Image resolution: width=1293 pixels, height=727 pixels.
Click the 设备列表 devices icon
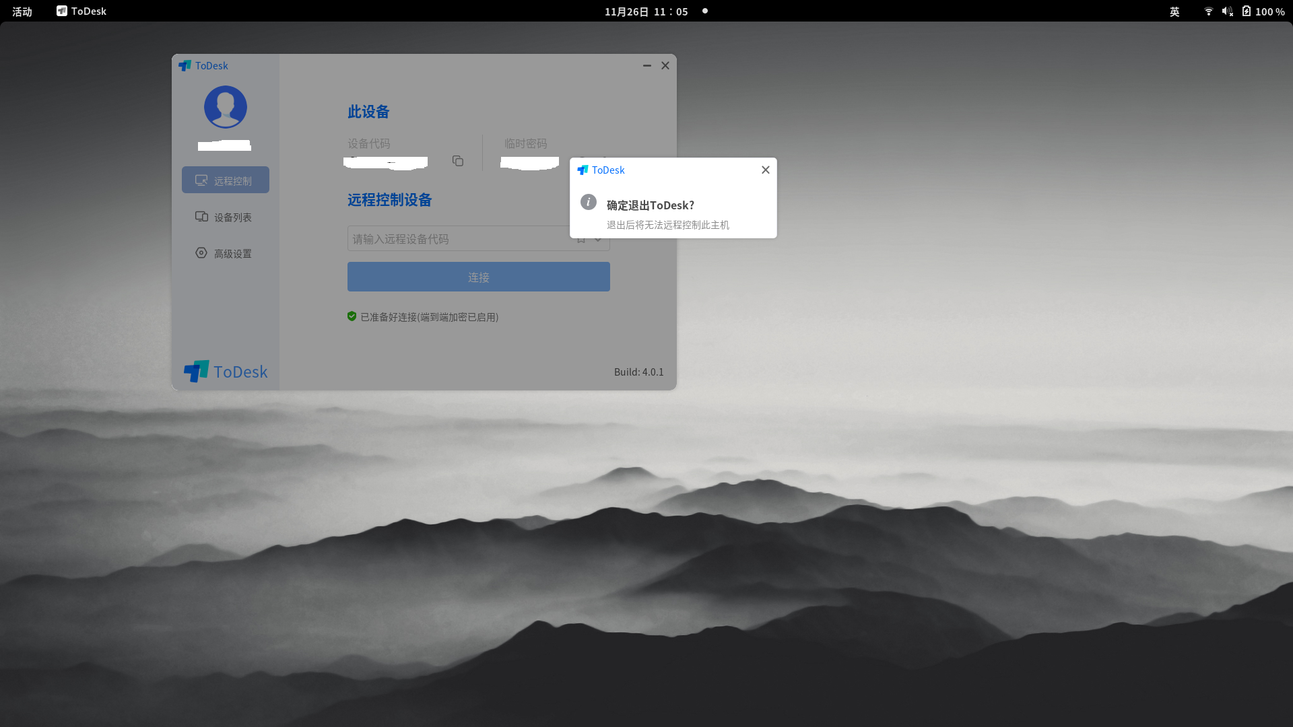pos(201,217)
